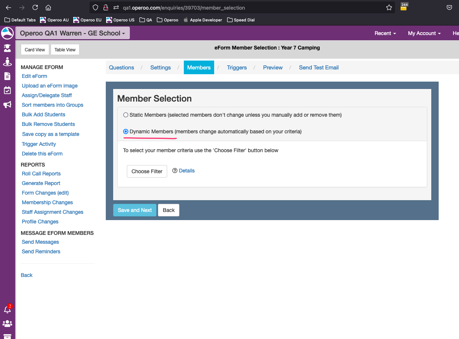Select the Static Members radio option

click(126, 115)
